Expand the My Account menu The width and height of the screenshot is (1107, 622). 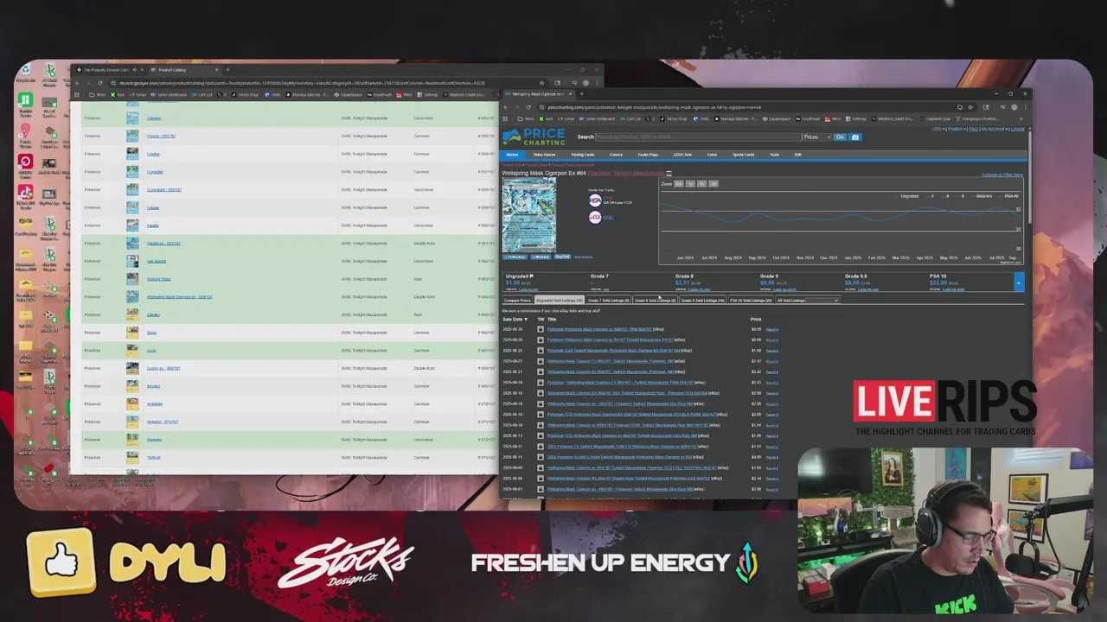(x=993, y=129)
